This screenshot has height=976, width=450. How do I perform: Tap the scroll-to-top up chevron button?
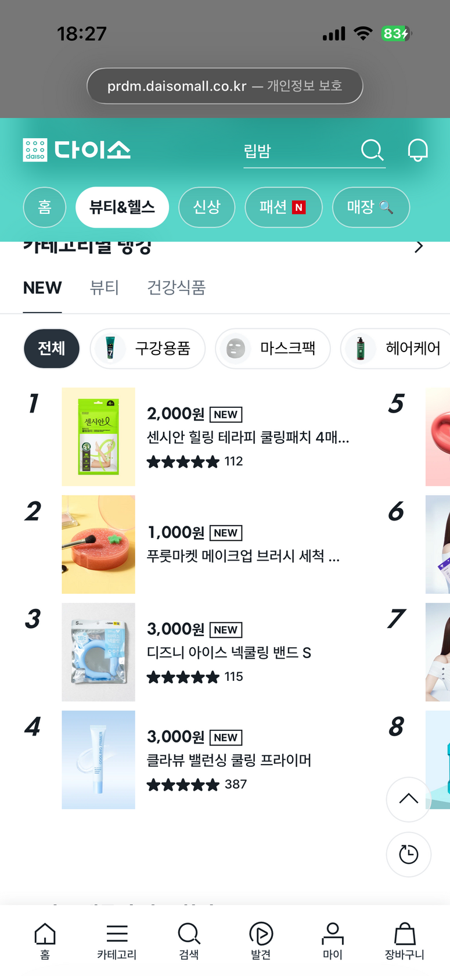click(x=409, y=799)
